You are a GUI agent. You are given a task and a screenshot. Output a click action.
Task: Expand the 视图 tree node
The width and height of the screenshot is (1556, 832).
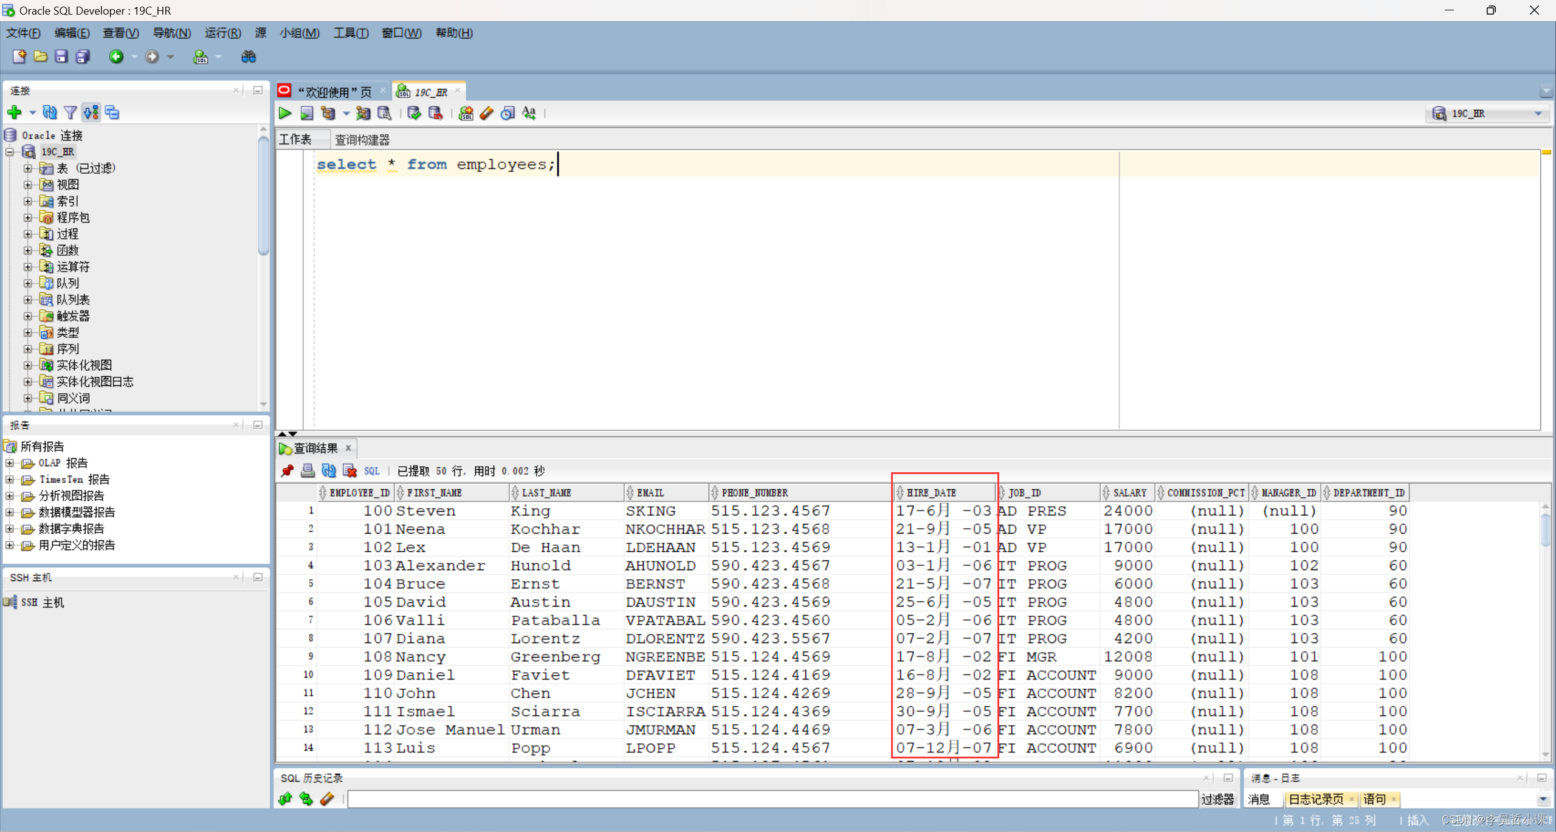coord(28,185)
